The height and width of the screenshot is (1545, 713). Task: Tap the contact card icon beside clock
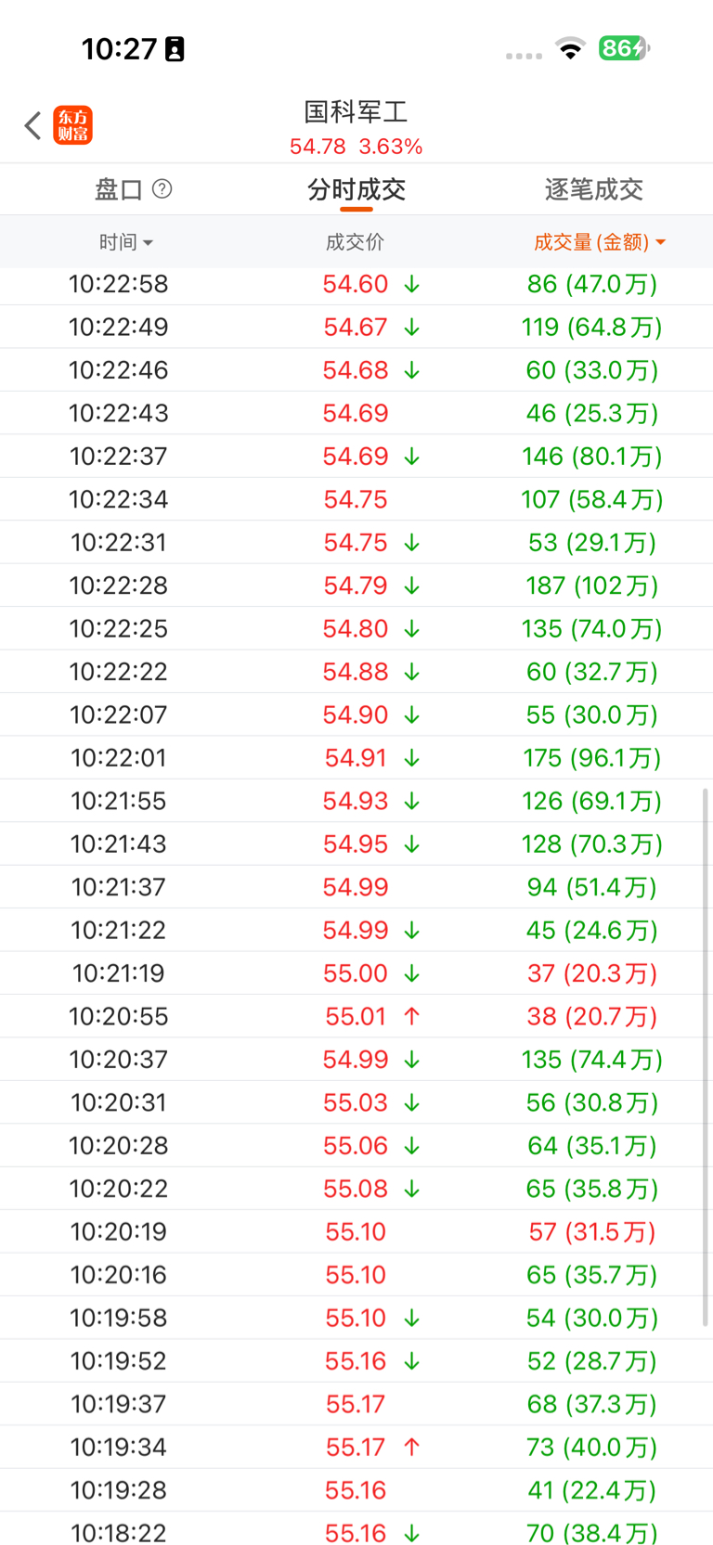(x=175, y=49)
